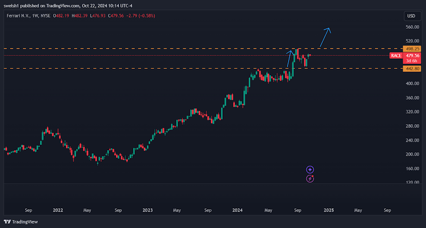Click the purple sparkle indicator icon
Image resolution: width=426 pixels, height=228 pixels.
(x=310, y=170)
